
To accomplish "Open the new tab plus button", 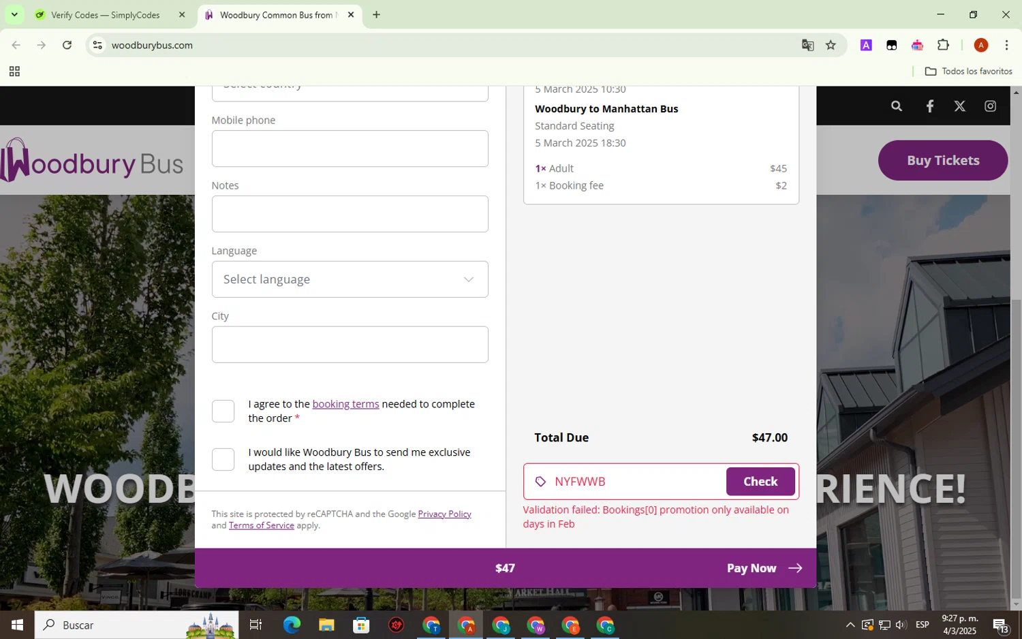I will (x=376, y=15).
